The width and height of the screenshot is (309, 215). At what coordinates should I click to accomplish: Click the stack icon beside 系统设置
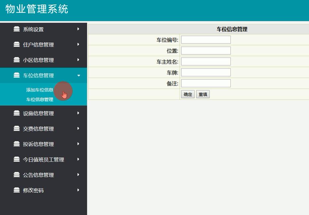17,29
